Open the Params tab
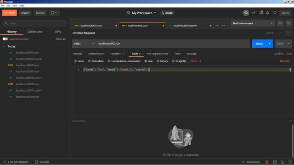This screenshot has width=294, height=165. coord(78,54)
